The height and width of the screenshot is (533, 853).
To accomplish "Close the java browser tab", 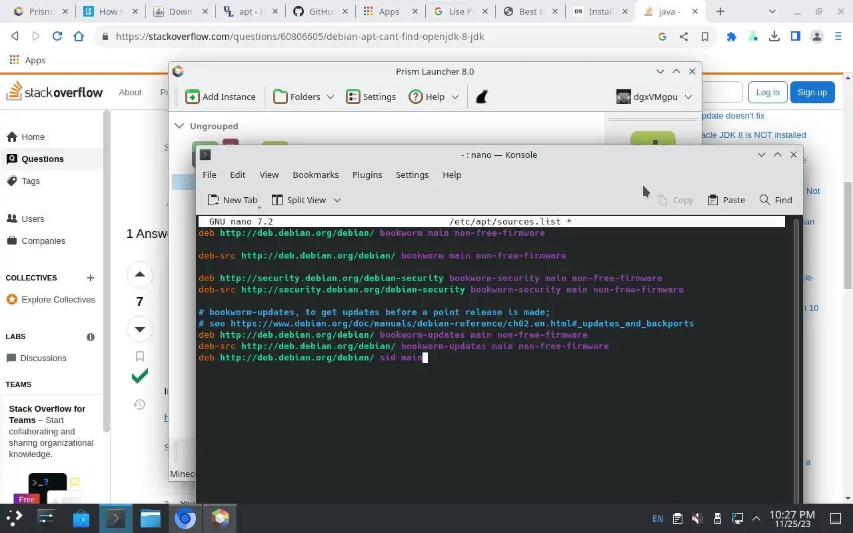I will click(695, 11).
